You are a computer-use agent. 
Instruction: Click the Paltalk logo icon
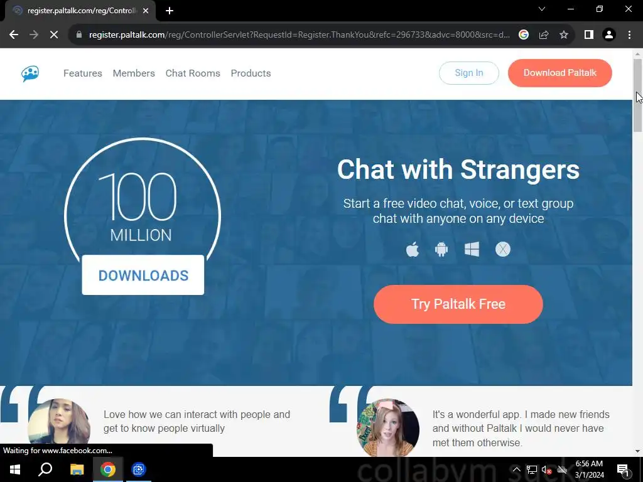[x=30, y=74]
